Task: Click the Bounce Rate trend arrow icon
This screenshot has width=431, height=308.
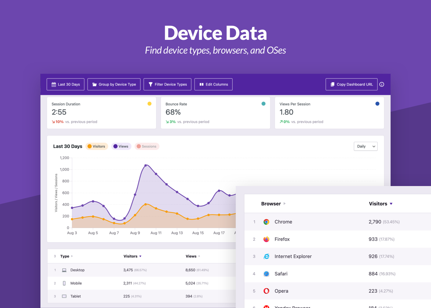Action: (167, 122)
